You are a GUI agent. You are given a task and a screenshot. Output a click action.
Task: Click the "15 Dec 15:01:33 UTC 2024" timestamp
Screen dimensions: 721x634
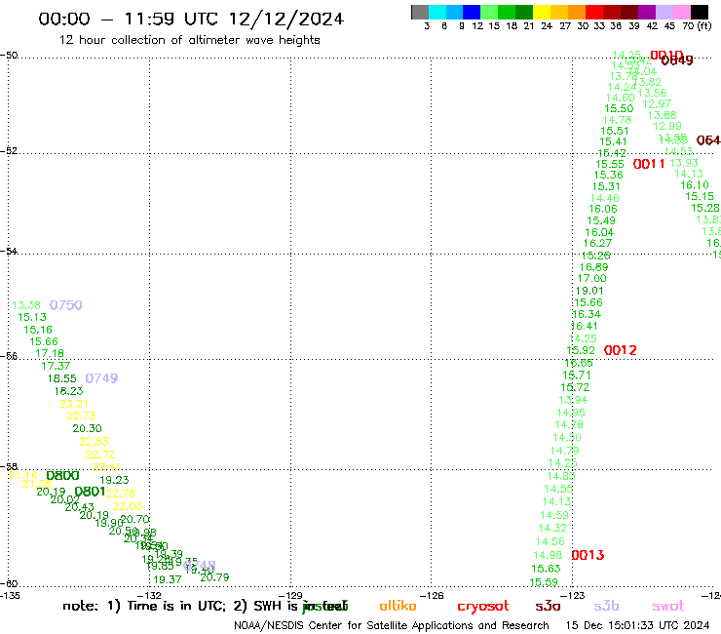(x=638, y=625)
